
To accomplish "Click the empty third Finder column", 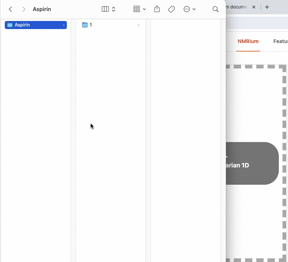I will [x=186, y=129].
